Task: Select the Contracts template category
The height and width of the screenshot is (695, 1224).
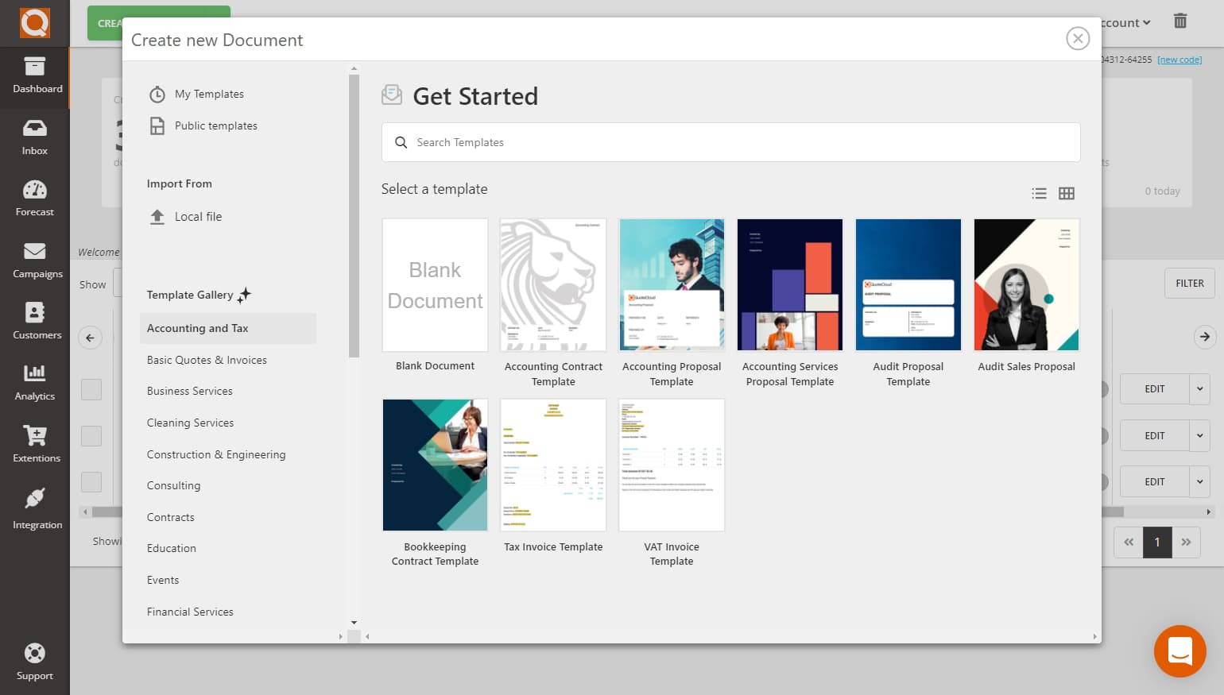Action: [x=171, y=517]
